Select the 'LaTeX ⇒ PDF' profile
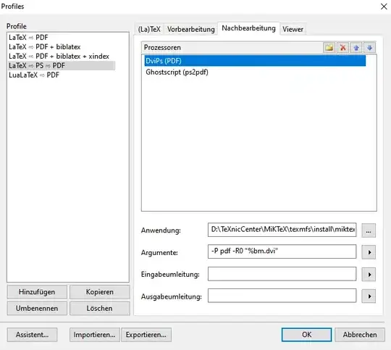Image resolution: width=391 pixels, height=350 pixels. [28, 38]
